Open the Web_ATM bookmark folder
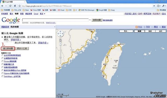The height and width of the screenshot is (98, 167). (x=16, y=10)
